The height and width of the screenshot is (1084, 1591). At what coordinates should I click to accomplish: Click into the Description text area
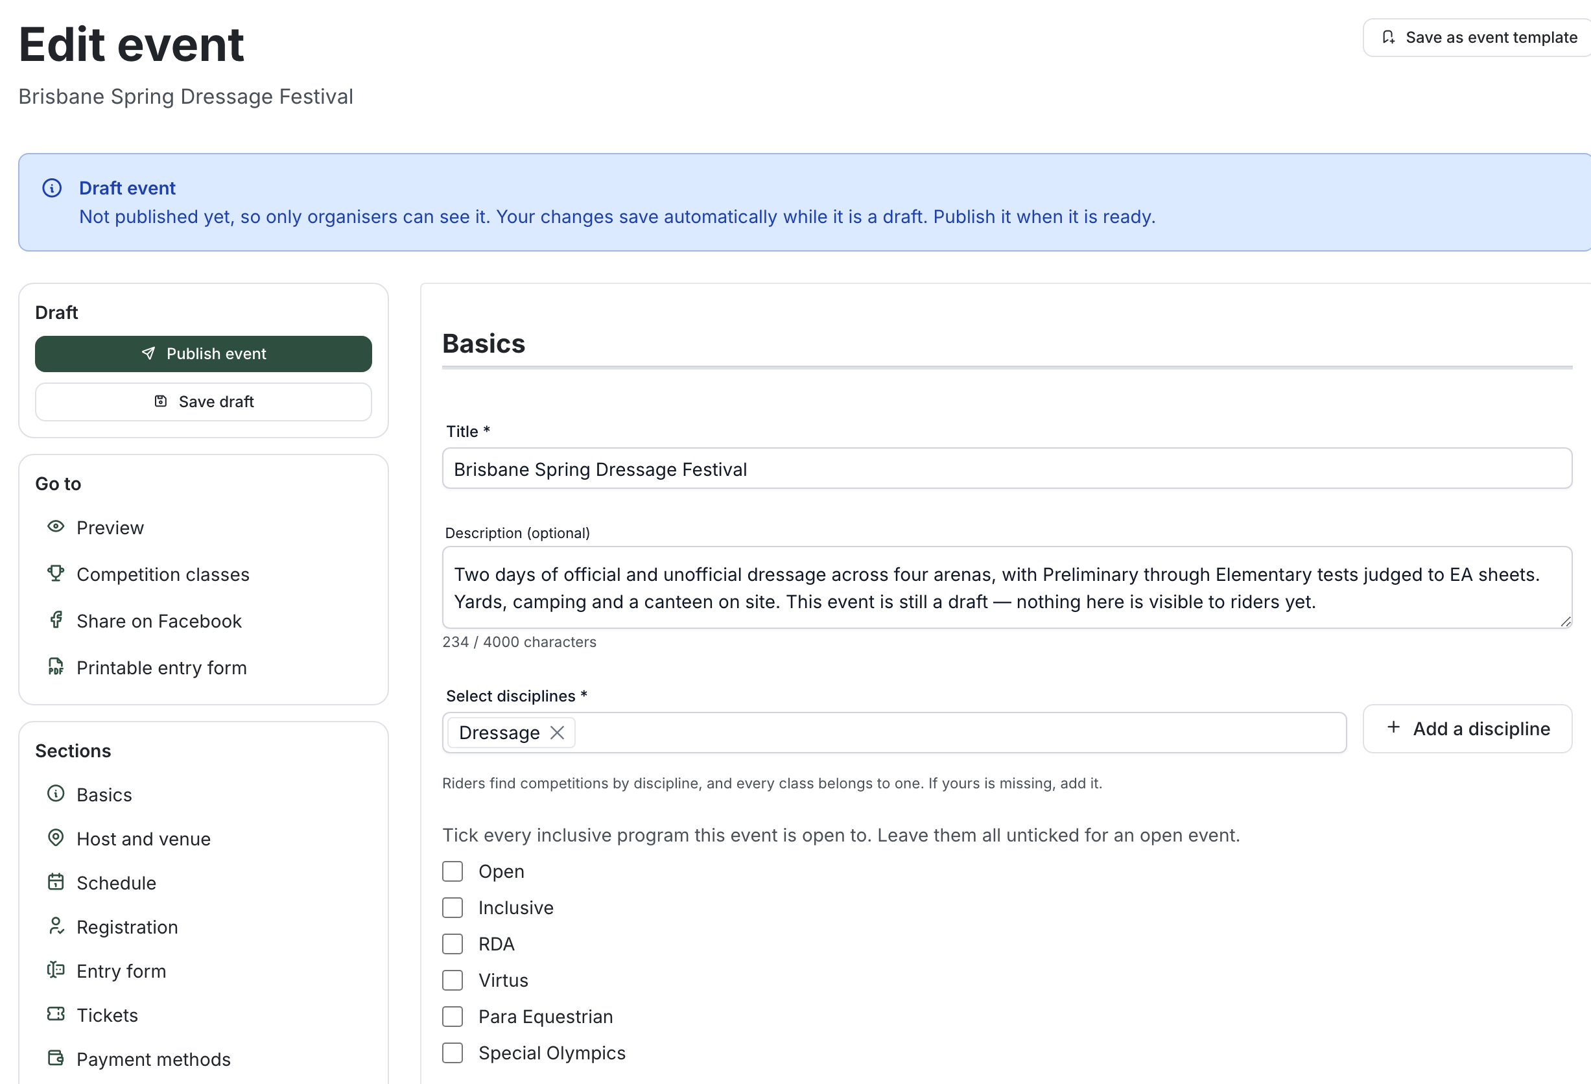point(1007,587)
